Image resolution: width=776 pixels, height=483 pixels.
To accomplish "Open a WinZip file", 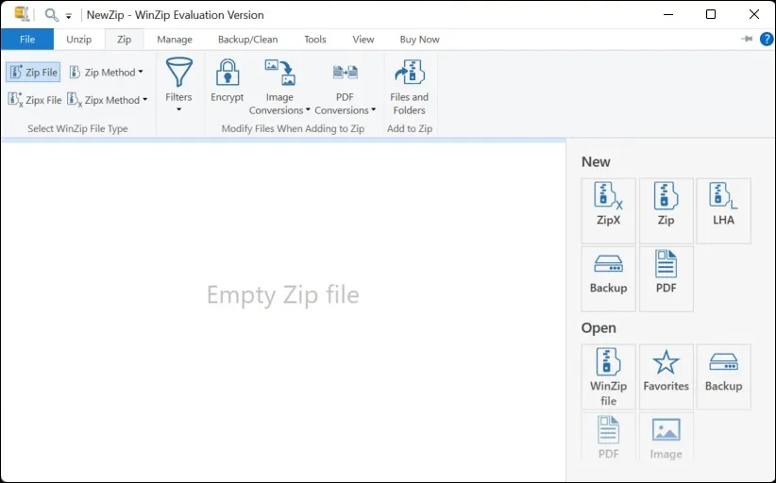I will click(x=608, y=376).
